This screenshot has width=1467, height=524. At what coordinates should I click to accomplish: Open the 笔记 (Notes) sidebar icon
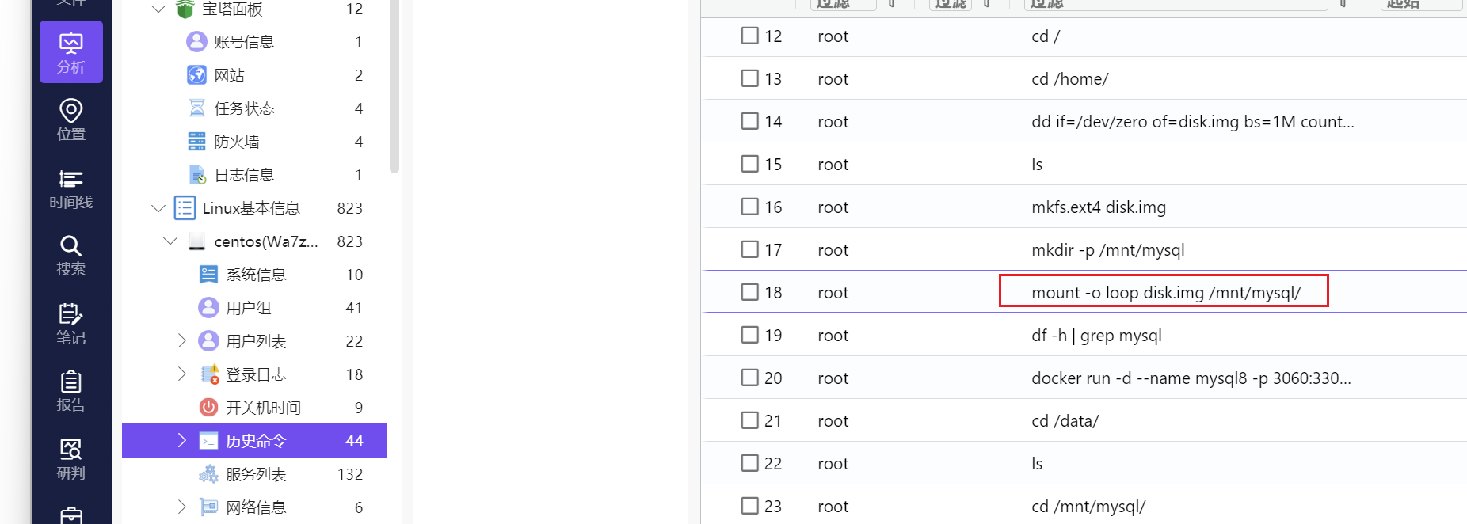click(71, 323)
